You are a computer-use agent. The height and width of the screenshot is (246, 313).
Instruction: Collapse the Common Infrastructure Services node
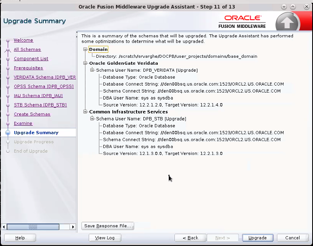(85, 112)
